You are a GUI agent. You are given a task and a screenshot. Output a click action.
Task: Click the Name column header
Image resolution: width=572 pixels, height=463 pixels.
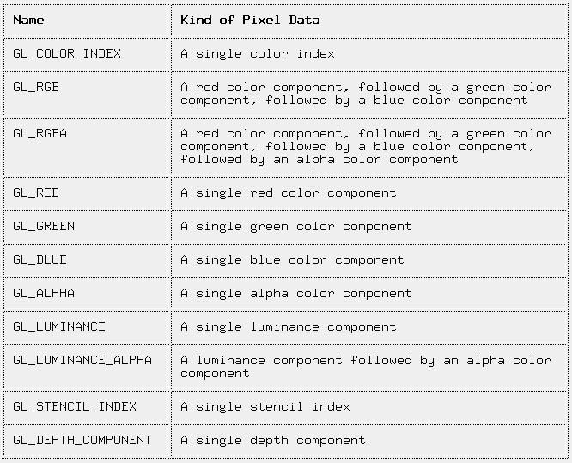click(x=28, y=20)
